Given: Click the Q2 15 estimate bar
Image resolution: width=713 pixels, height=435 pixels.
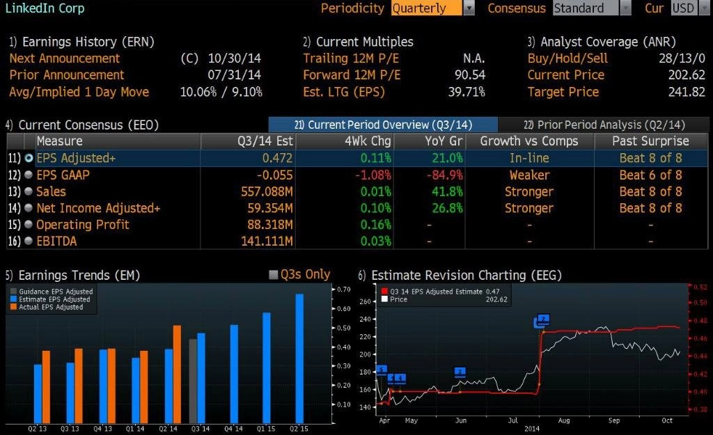Looking at the screenshot, I should click(299, 358).
